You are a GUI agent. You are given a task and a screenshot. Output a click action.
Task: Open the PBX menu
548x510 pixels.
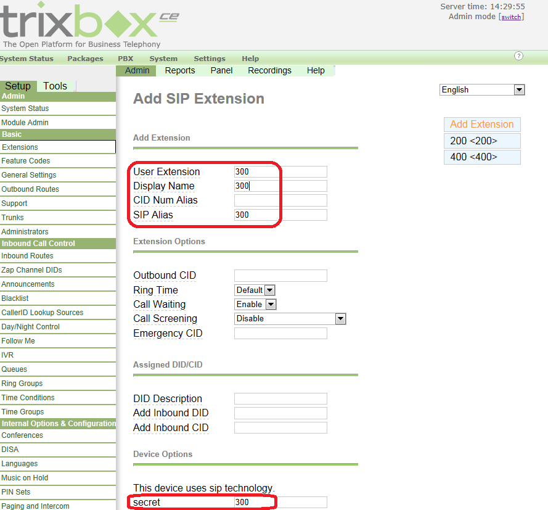tap(125, 59)
